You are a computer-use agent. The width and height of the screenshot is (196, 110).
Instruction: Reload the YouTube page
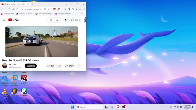pyautogui.click(x=9, y=9)
